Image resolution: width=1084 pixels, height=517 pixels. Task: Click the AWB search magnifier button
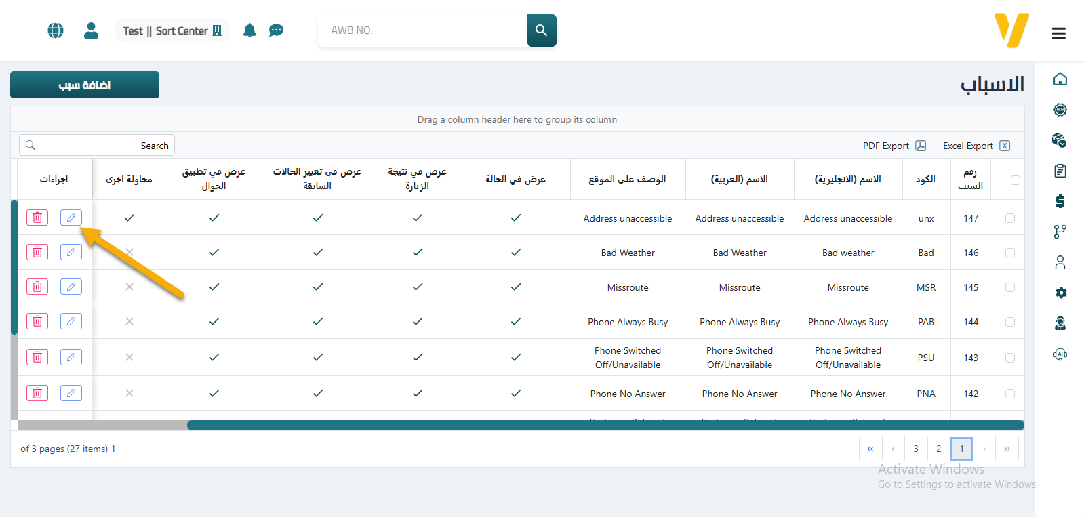pos(541,30)
